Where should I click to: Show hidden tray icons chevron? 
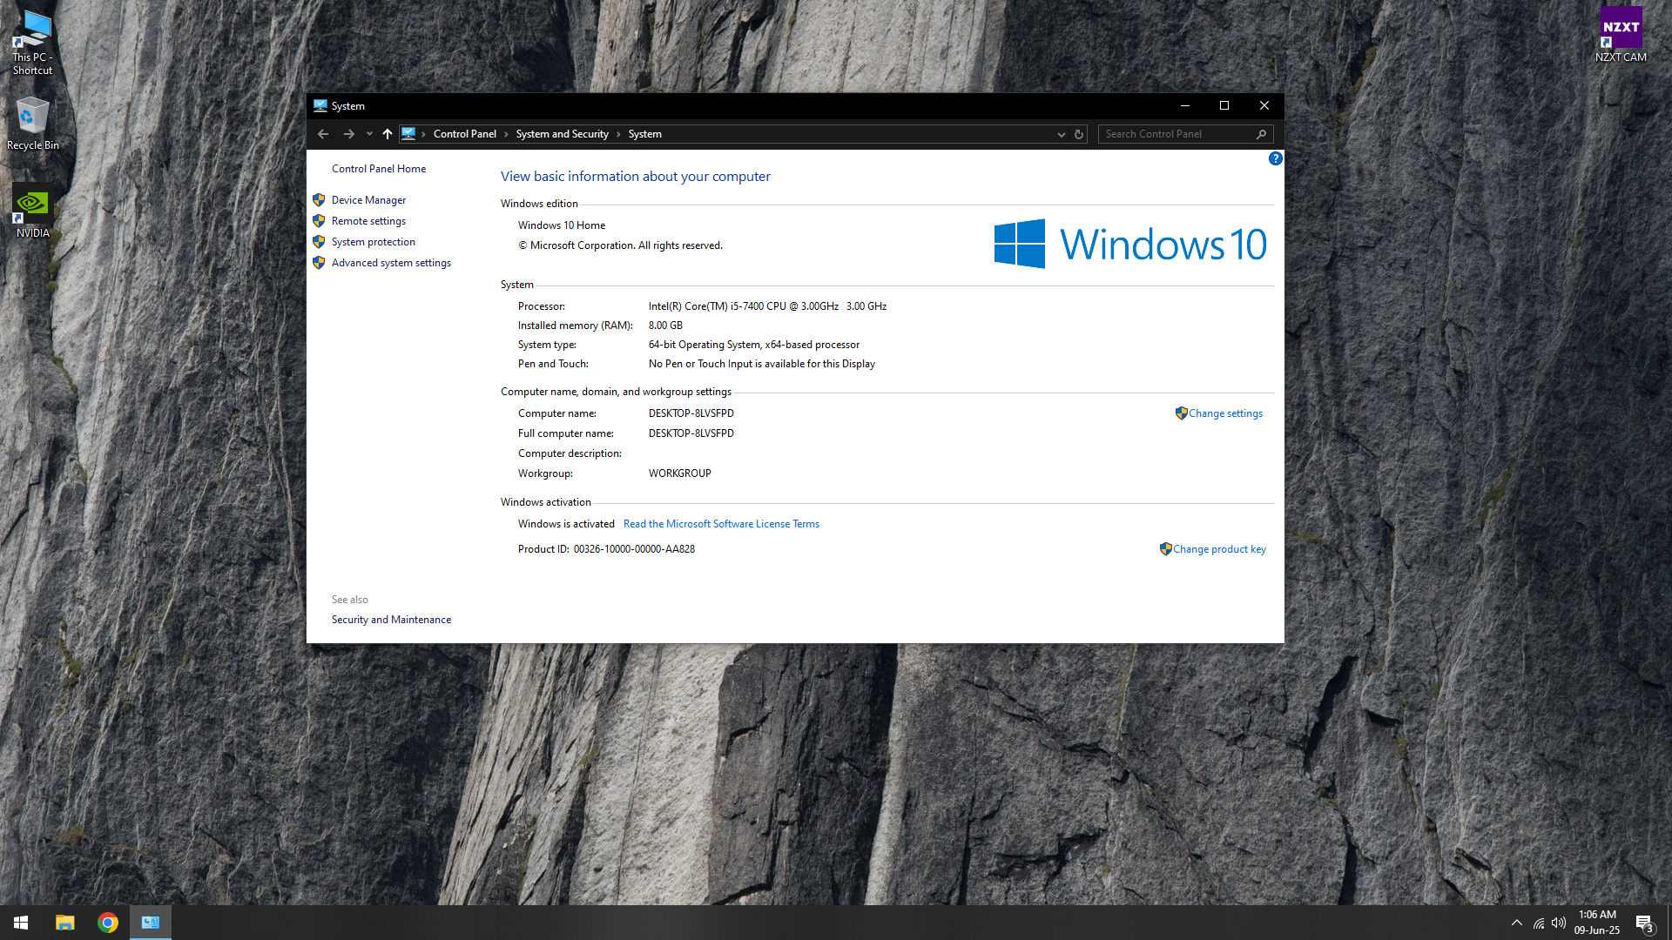[x=1517, y=923]
